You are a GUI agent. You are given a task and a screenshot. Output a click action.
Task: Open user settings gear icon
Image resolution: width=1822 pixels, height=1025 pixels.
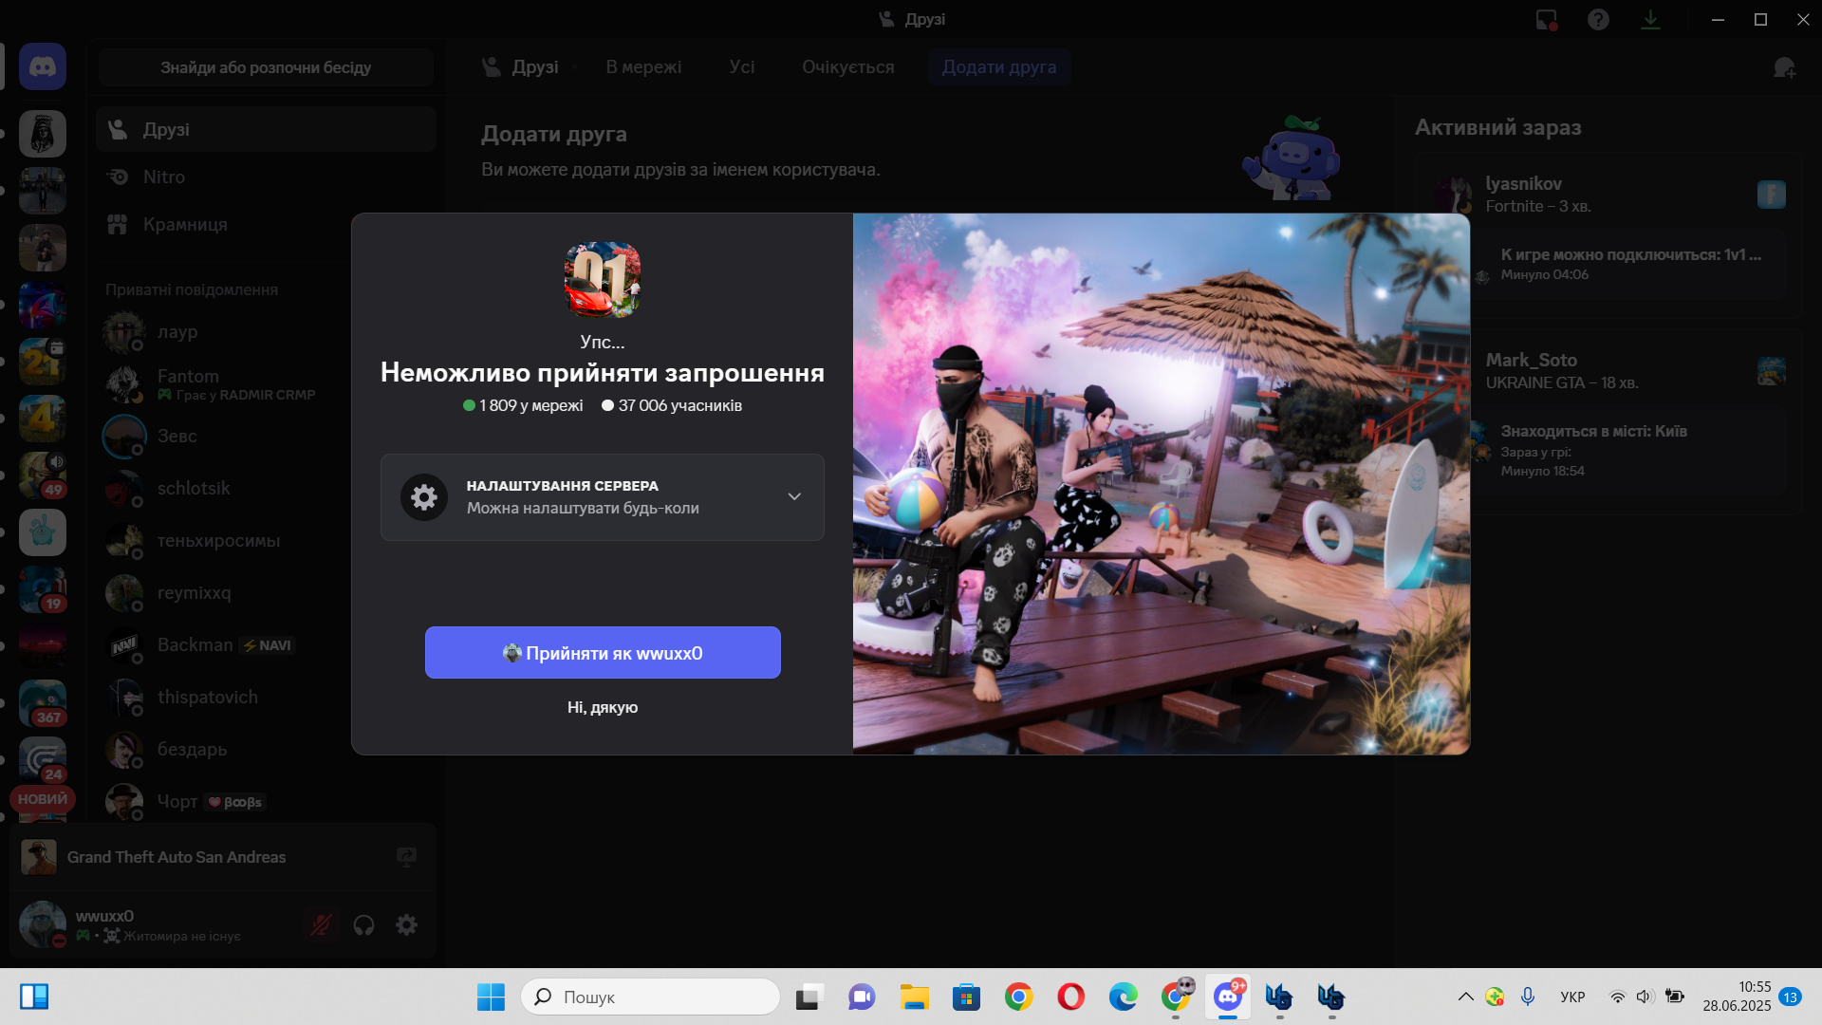406,924
